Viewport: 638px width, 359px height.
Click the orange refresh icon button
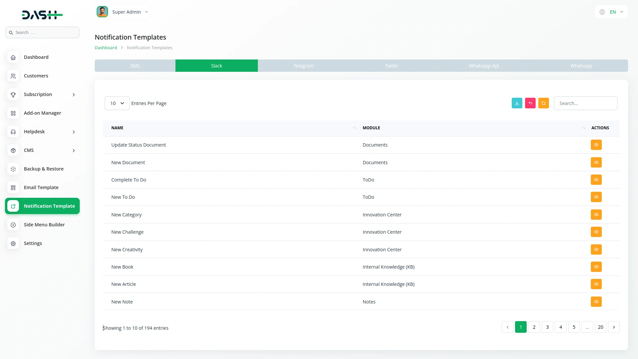[543, 103]
